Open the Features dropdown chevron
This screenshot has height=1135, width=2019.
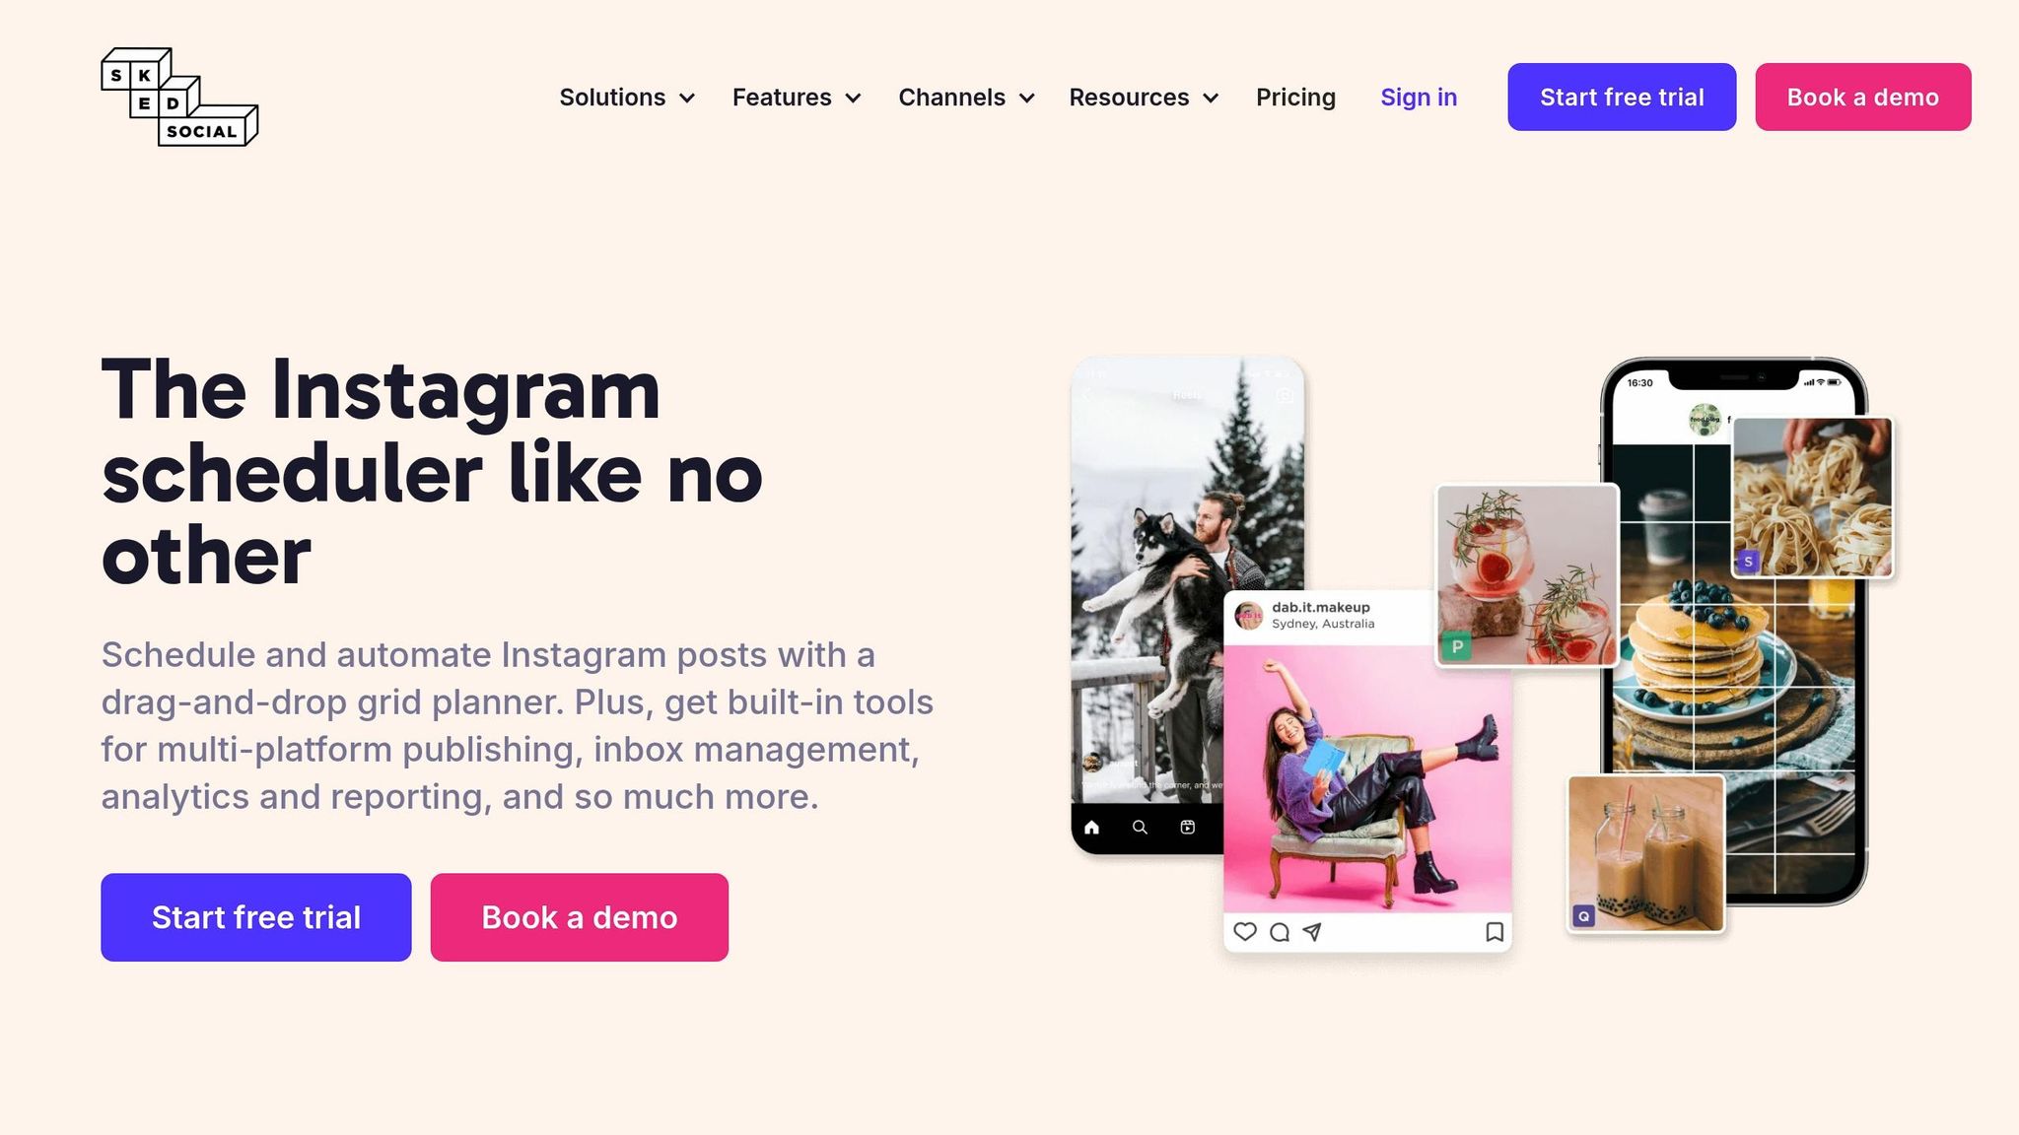(x=854, y=98)
